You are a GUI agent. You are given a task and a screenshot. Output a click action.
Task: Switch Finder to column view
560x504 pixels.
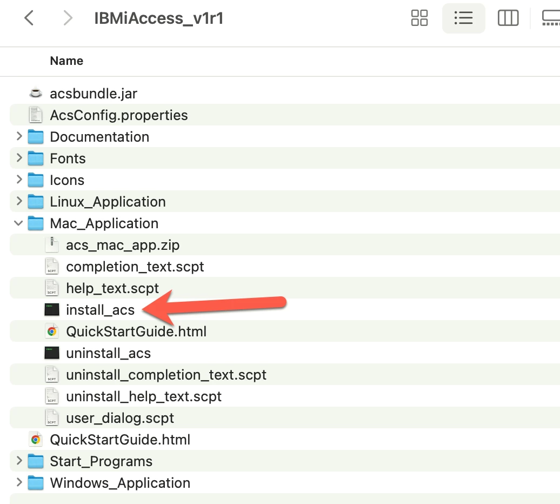[508, 18]
